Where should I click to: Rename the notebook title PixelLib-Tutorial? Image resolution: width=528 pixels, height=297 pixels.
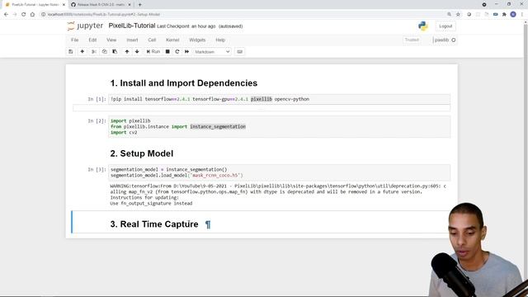pyautogui.click(x=132, y=26)
